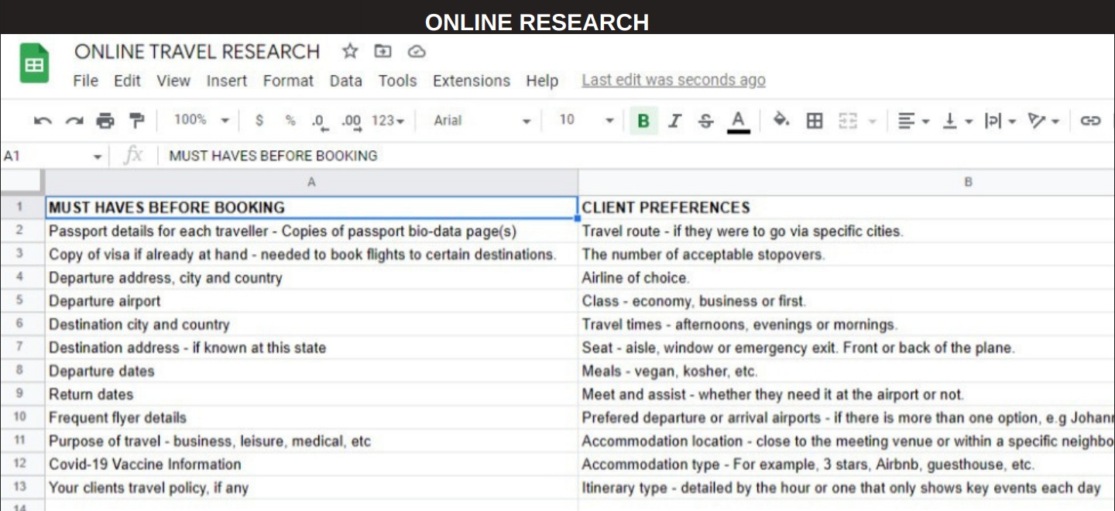Star the ONLINE TRAVEL RESEARCH document
1115x511 pixels.
point(350,52)
